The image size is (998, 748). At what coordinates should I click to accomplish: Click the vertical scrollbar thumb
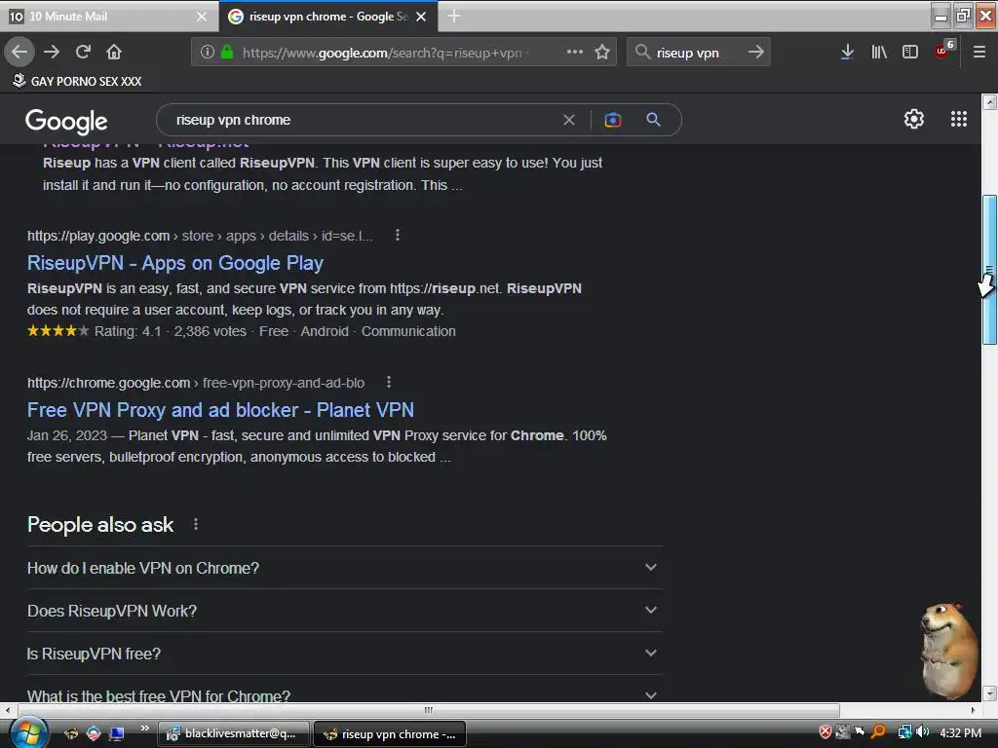[989, 270]
